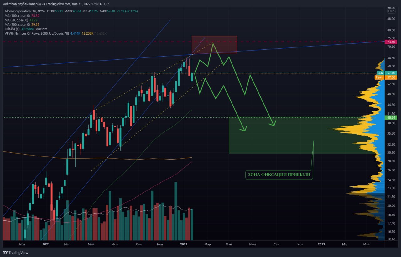Click the green 40.24 price label

(392, 118)
